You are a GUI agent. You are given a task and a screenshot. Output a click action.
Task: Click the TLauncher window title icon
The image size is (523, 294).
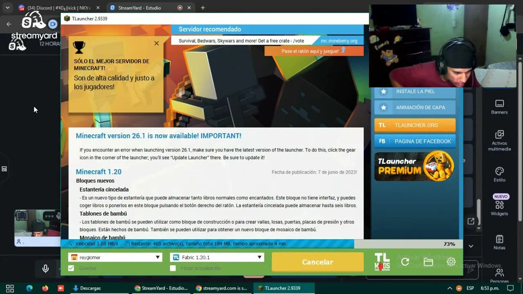[67, 18]
